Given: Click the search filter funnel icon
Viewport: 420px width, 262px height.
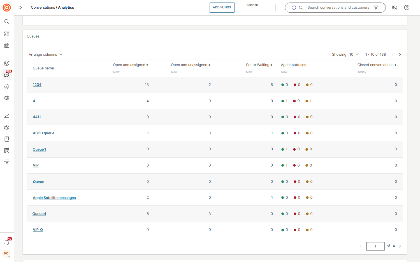Looking at the screenshot, I should coord(376,8).
